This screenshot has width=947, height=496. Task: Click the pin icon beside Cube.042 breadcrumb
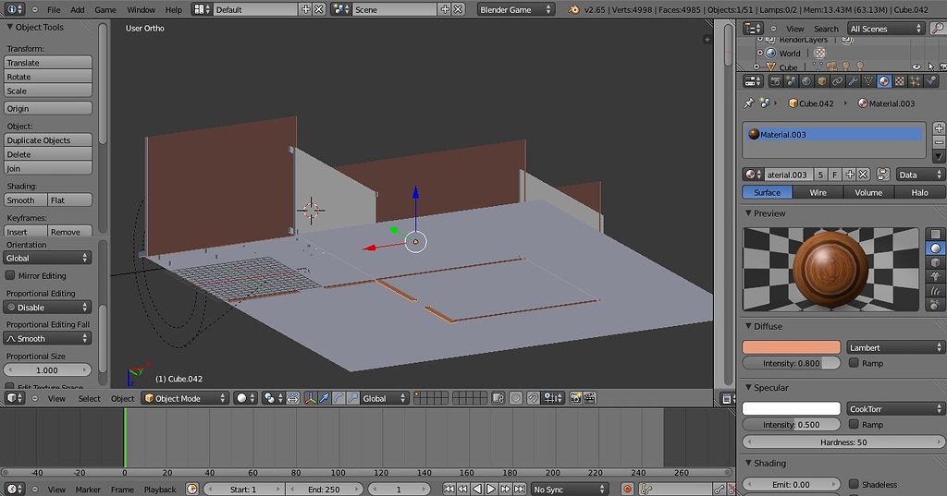coord(749,103)
